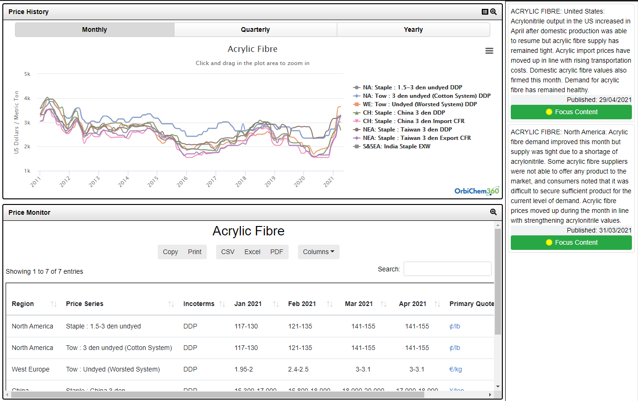Viewport: 638px width, 401px height.
Task: Select 'Tow : Undyed (Worsted System)' cell
Action: coord(113,369)
